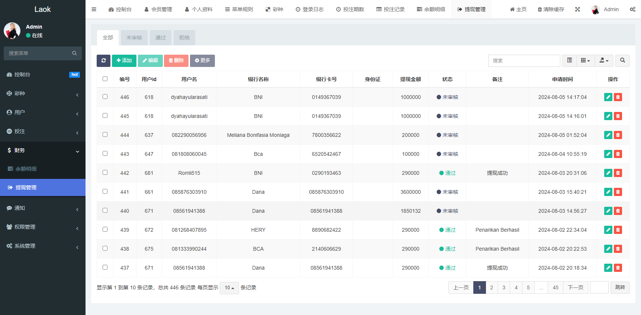Image resolution: width=641 pixels, height=315 pixels.
Task: Click the refresh icon button in toolbar
Action: pos(103,61)
